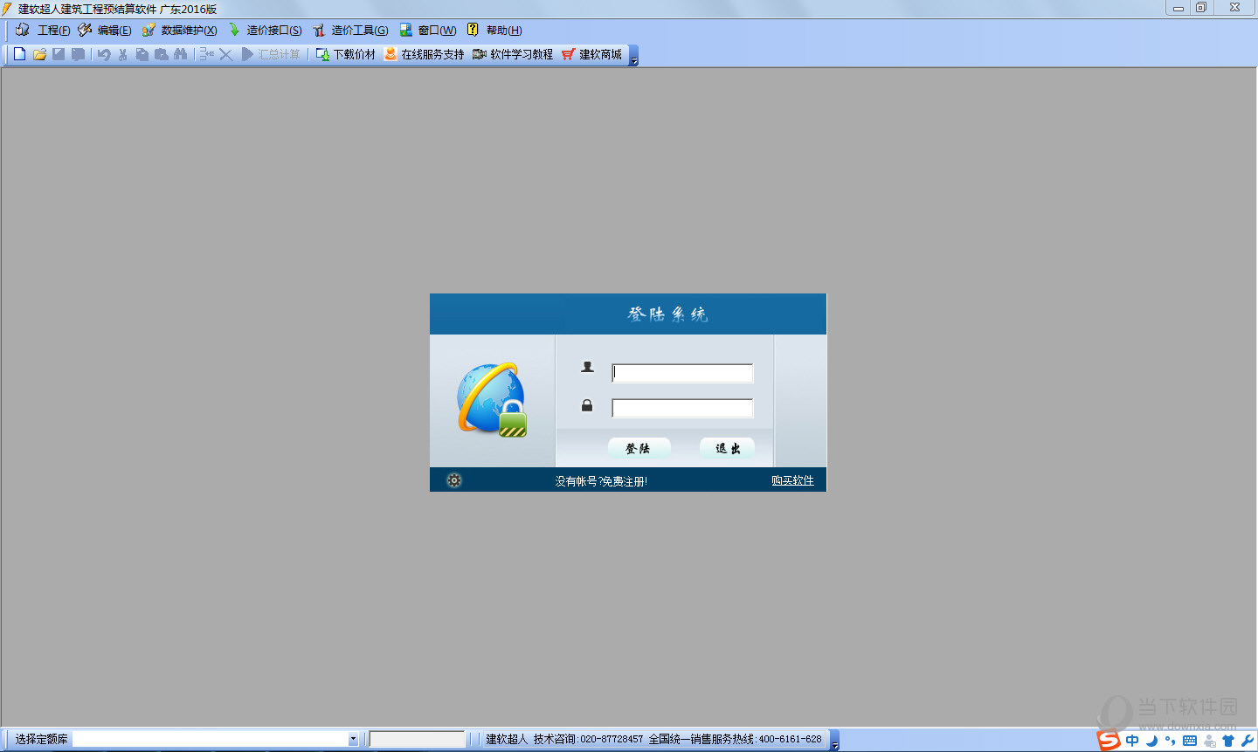1258x752 pixels.
Task: Click the save disk toolbar icon
Action: tap(59, 54)
